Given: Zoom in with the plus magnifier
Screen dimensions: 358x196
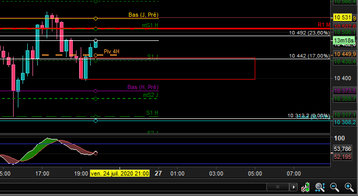Looking at the screenshot, I should (x=349, y=187).
